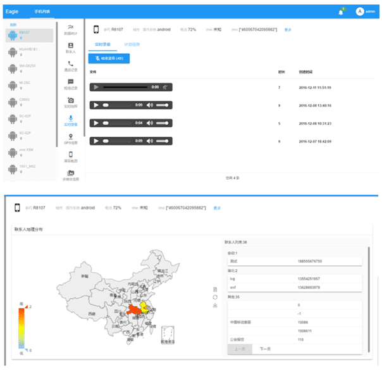The width and height of the screenshot is (382, 371).
Task: Expand the top "更多" device details link
Action: click(x=288, y=30)
